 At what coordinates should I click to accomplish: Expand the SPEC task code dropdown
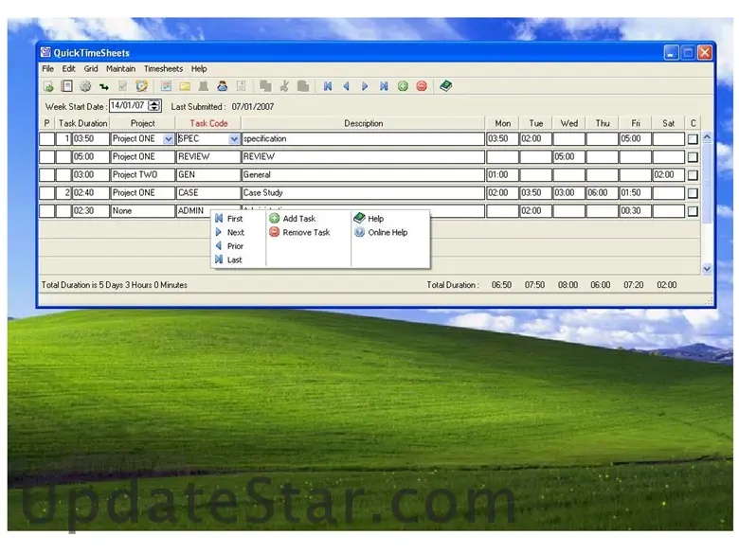pos(234,139)
